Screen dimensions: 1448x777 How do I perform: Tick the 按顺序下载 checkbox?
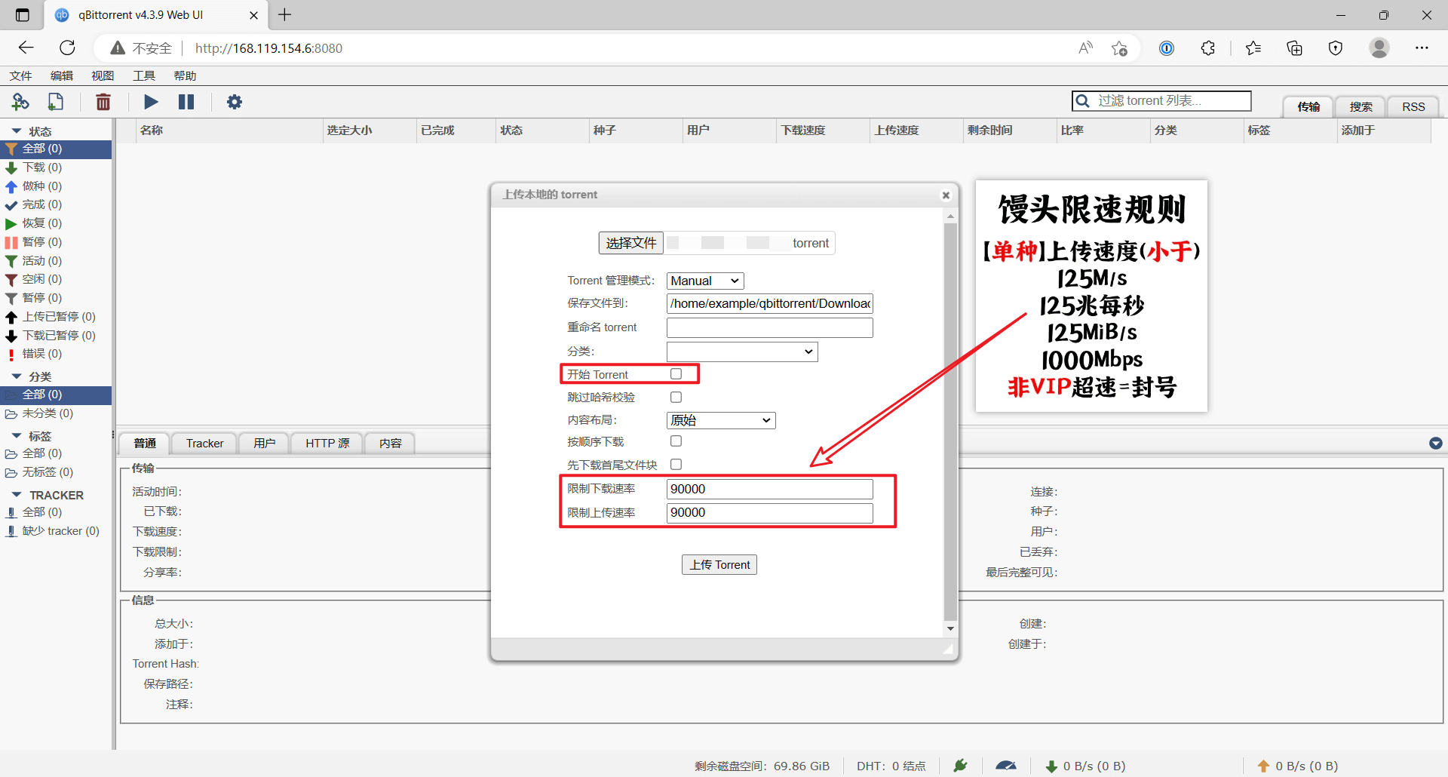click(x=676, y=441)
